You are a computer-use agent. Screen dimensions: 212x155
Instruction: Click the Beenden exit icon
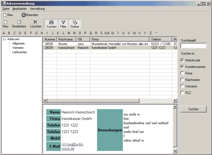[x=24, y=15]
